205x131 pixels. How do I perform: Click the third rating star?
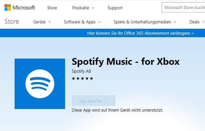(x=83, y=78)
